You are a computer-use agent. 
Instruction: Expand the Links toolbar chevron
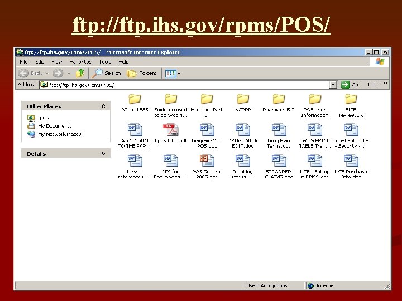coord(385,84)
